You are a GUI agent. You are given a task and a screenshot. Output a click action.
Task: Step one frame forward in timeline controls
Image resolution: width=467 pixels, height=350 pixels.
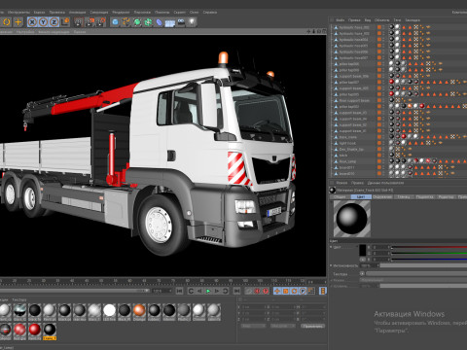click(x=217, y=291)
